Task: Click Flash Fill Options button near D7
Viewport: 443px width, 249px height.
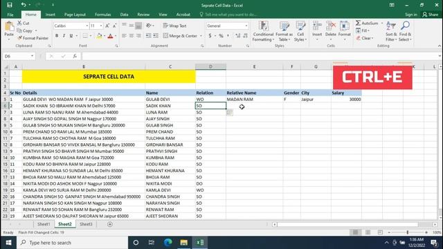Action: point(230,113)
